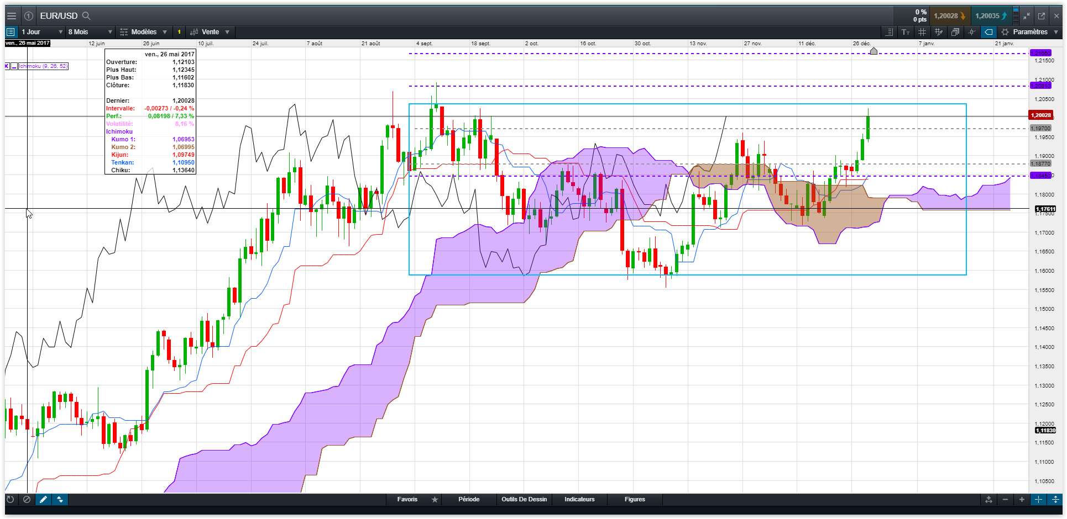Open the Période tab
The width and height of the screenshot is (1067, 519).
pyautogui.click(x=469, y=500)
